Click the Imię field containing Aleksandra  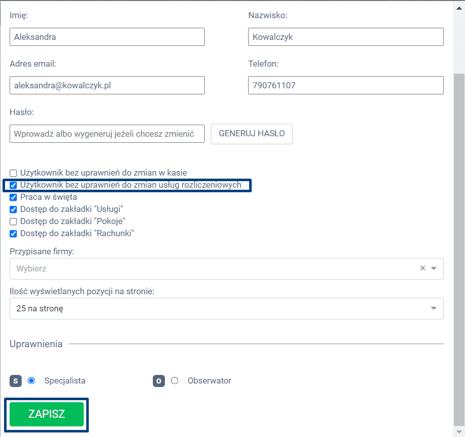point(107,37)
